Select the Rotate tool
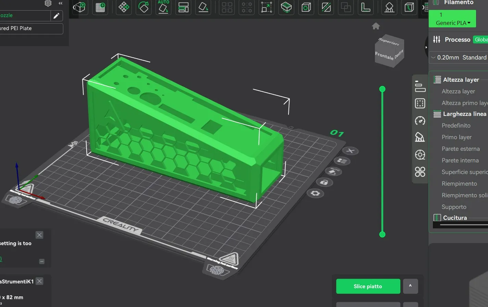Viewport: 488px width, 307px height. [144, 7]
